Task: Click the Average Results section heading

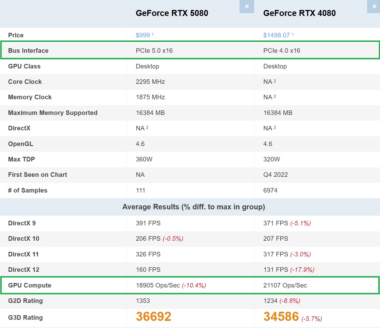Action: [x=194, y=207]
